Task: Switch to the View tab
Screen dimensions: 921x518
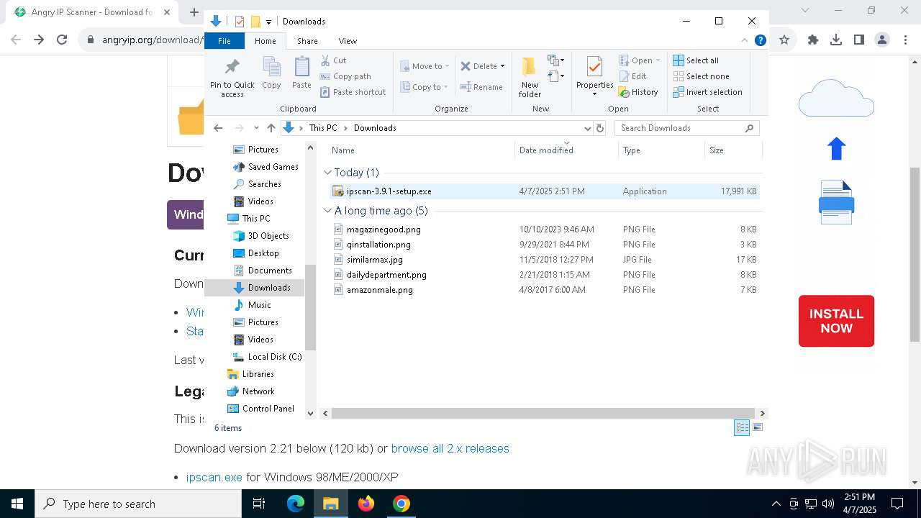Action: tap(348, 41)
